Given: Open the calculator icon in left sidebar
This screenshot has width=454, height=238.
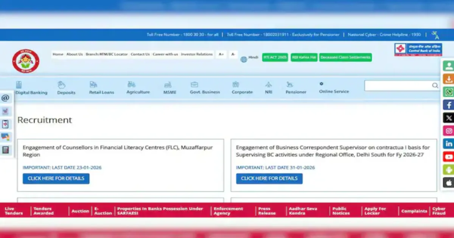Looking at the screenshot, I should [6, 150].
